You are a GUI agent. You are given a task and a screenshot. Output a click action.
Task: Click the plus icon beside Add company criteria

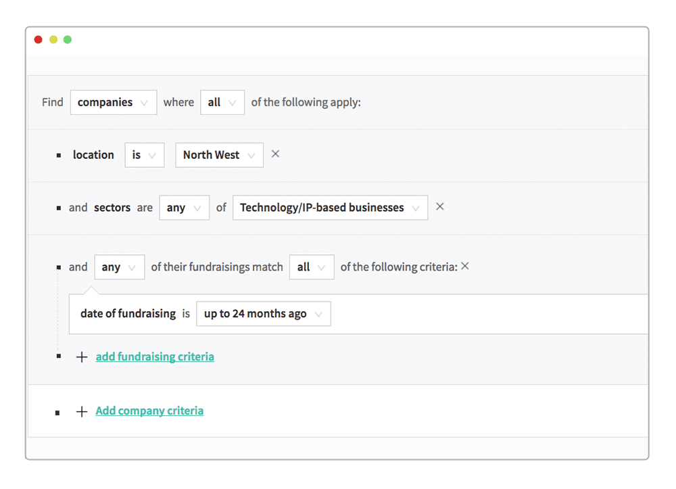(x=82, y=411)
